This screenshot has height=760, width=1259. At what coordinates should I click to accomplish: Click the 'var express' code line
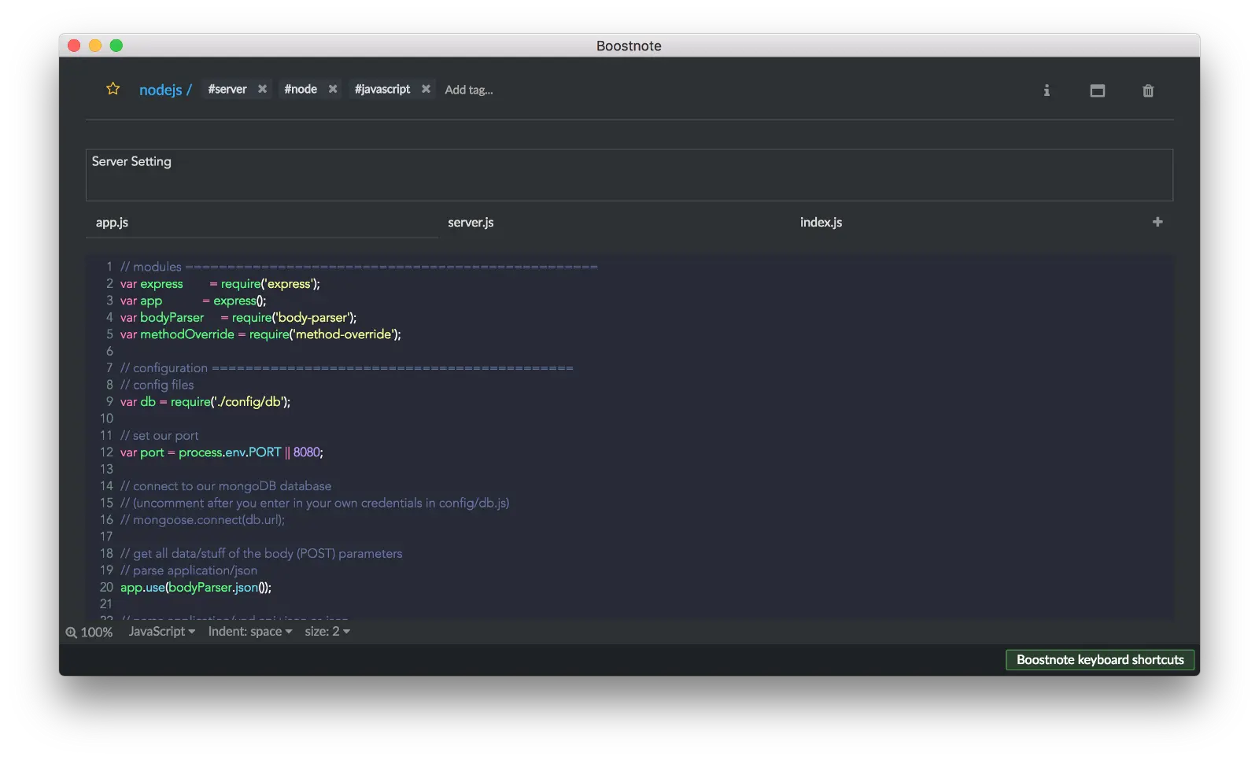(x=220, y=284)
